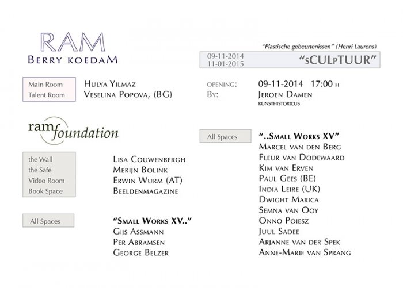Click the Beeldenmagazine entry
This screenshot has height=288, width=403.
(146, 191)
